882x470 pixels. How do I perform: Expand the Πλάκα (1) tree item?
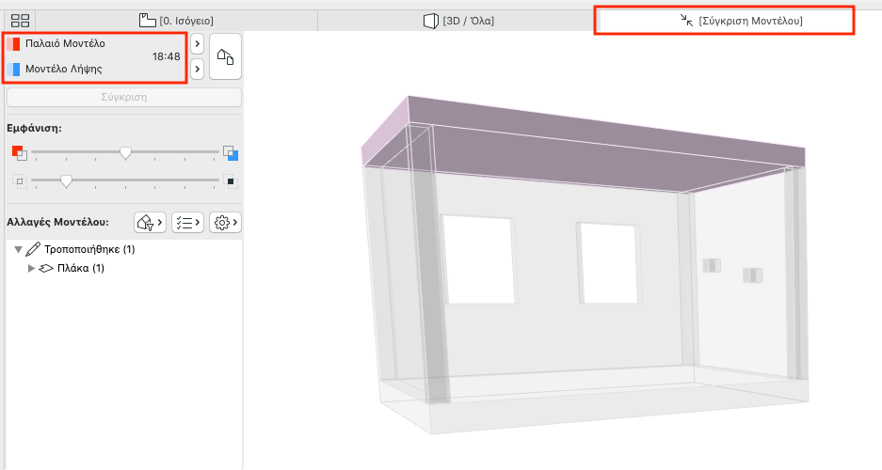(x=31, y=269)
